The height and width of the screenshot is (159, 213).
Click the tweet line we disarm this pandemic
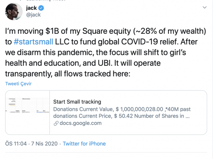pos(96,52)
